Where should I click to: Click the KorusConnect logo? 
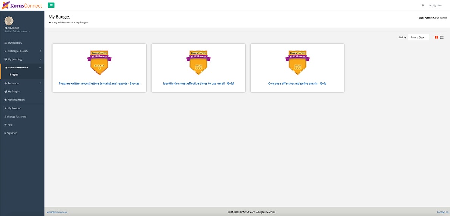(22, 5)
